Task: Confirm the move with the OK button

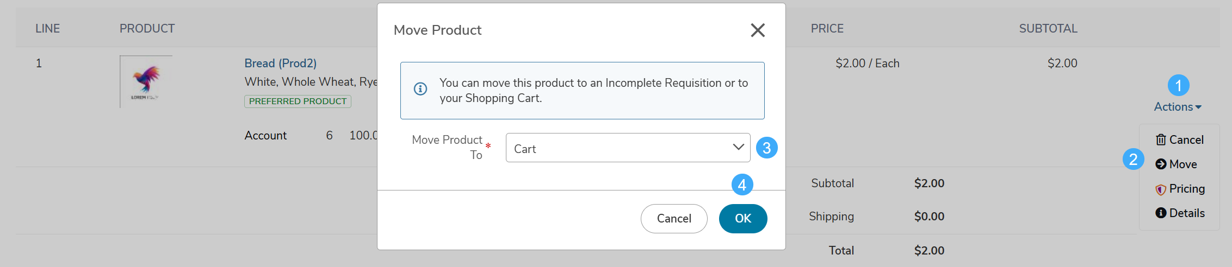Action: pyautogui.click(x=743, y=219)
